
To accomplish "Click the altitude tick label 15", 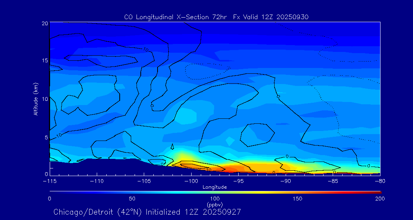I will 44,60.
